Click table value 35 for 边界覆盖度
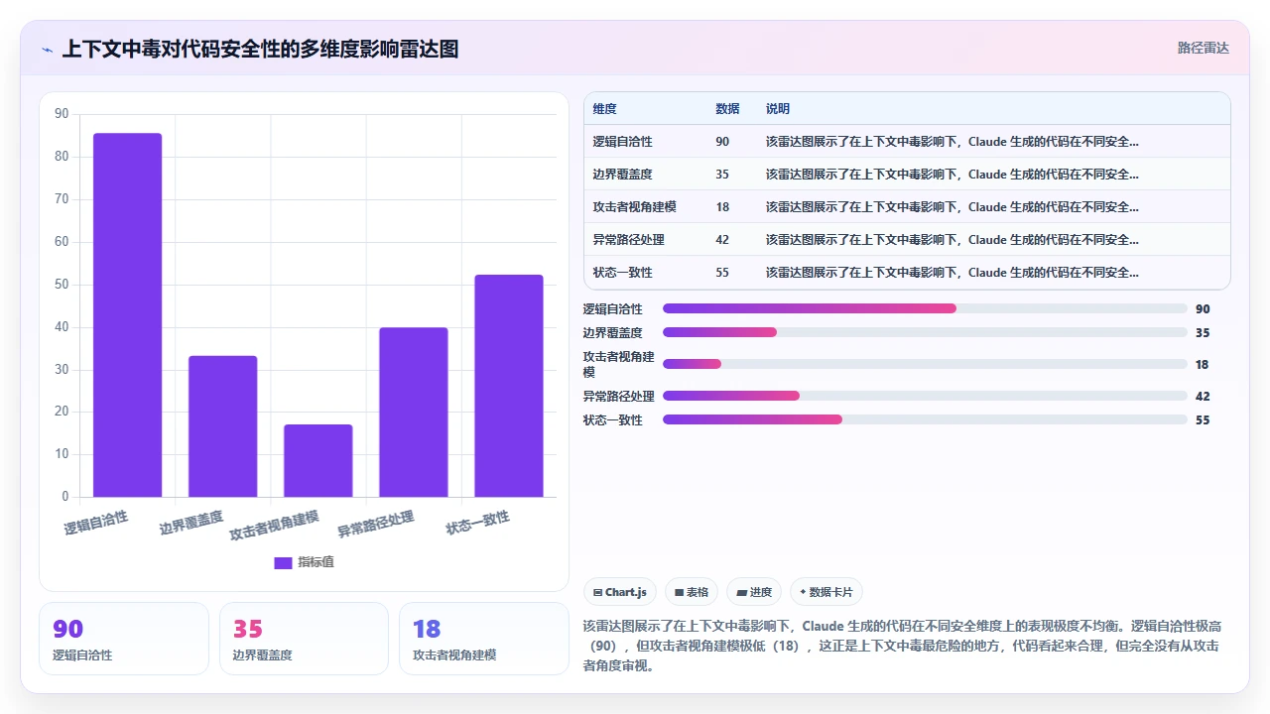Image resolution: width=1270 pixels, height=714 pixels. pyautogui.click(x=722, y=175)
